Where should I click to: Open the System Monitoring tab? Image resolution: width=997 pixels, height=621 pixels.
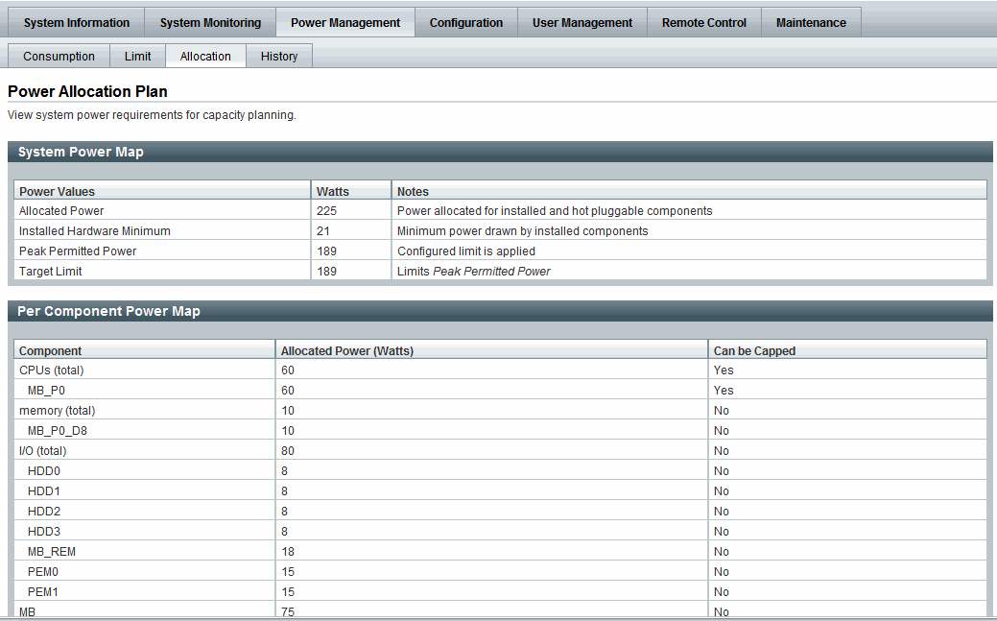pos(209,21)
